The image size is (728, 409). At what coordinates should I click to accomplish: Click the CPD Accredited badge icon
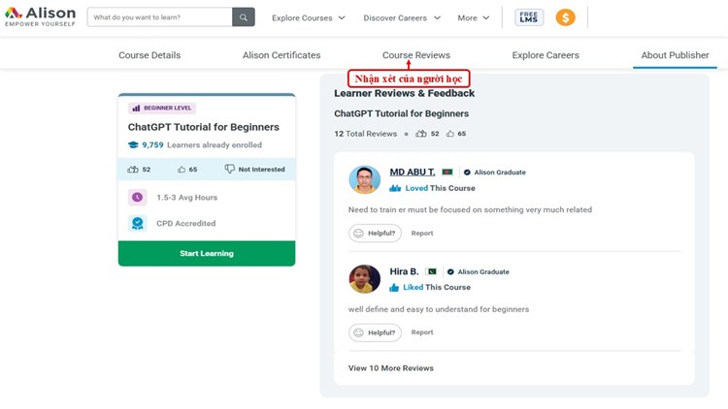pos(137,223)
